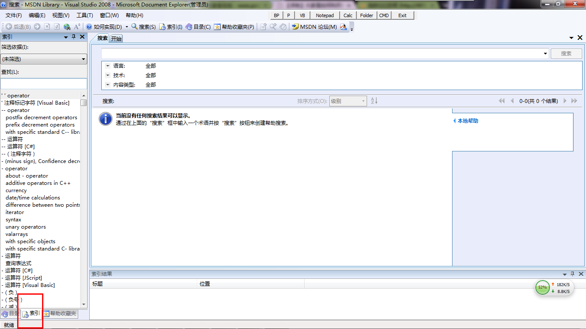Screen dimensions: 586x329
Task: Open 搜索 (Search) from the toolbar
Action: [x=143, y=27]
